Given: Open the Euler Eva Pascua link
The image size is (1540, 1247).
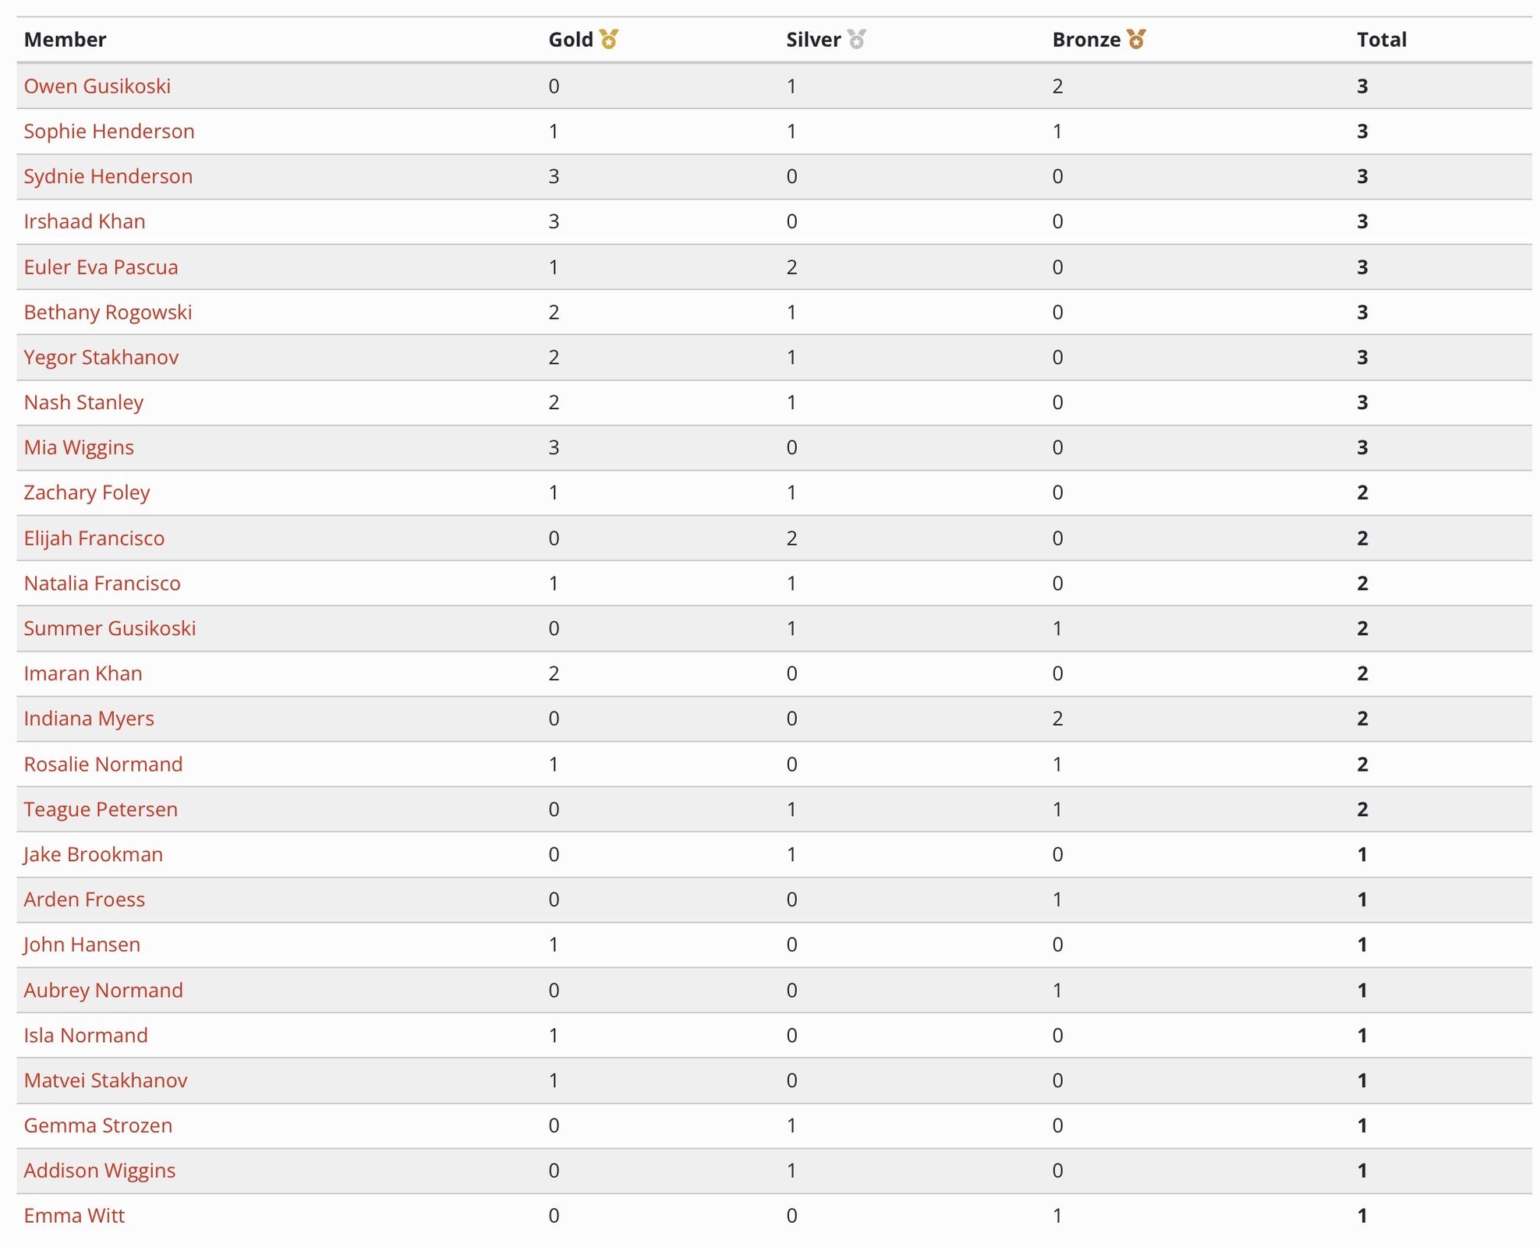Looking at the screenshot, I should coord(101,267).
